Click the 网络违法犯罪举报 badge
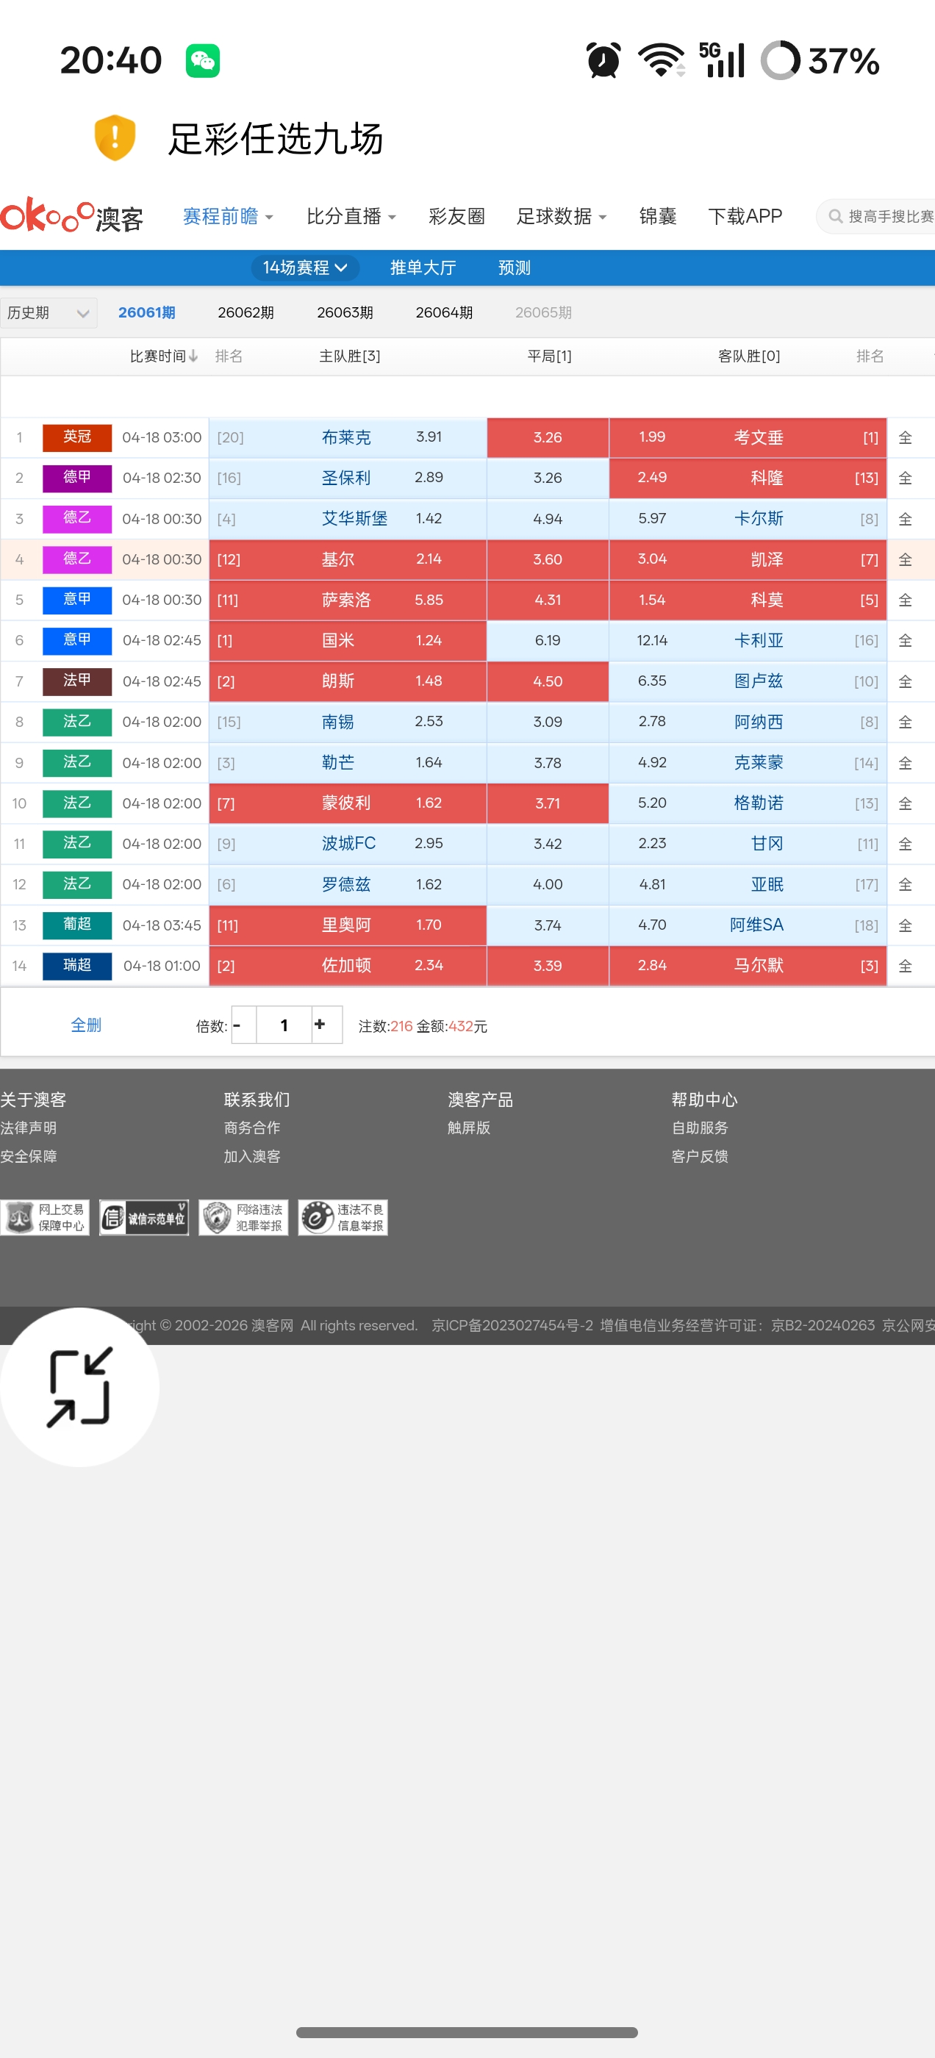 coord(243,1218)
